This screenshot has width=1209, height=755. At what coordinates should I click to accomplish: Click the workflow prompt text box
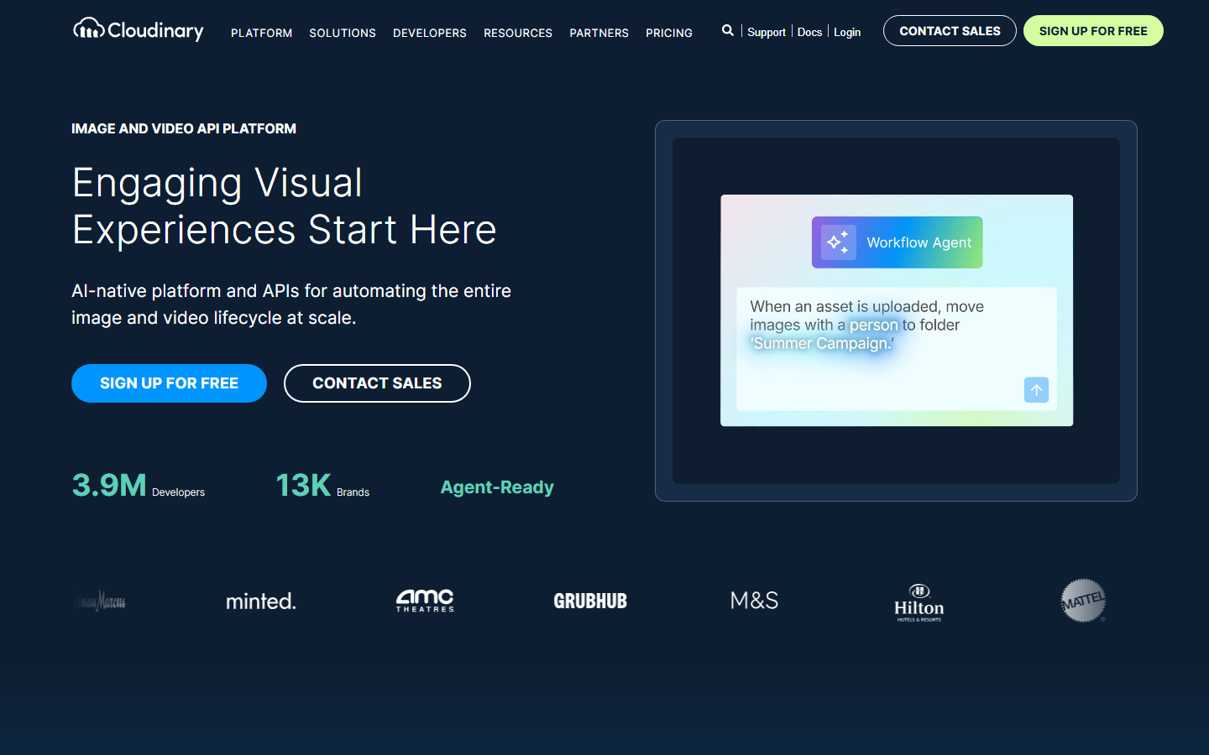pyautogui.click(x=897, y=349)
